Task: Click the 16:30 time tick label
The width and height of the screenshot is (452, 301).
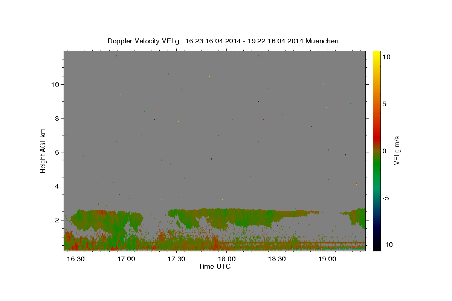Action: tap(76, 259)
